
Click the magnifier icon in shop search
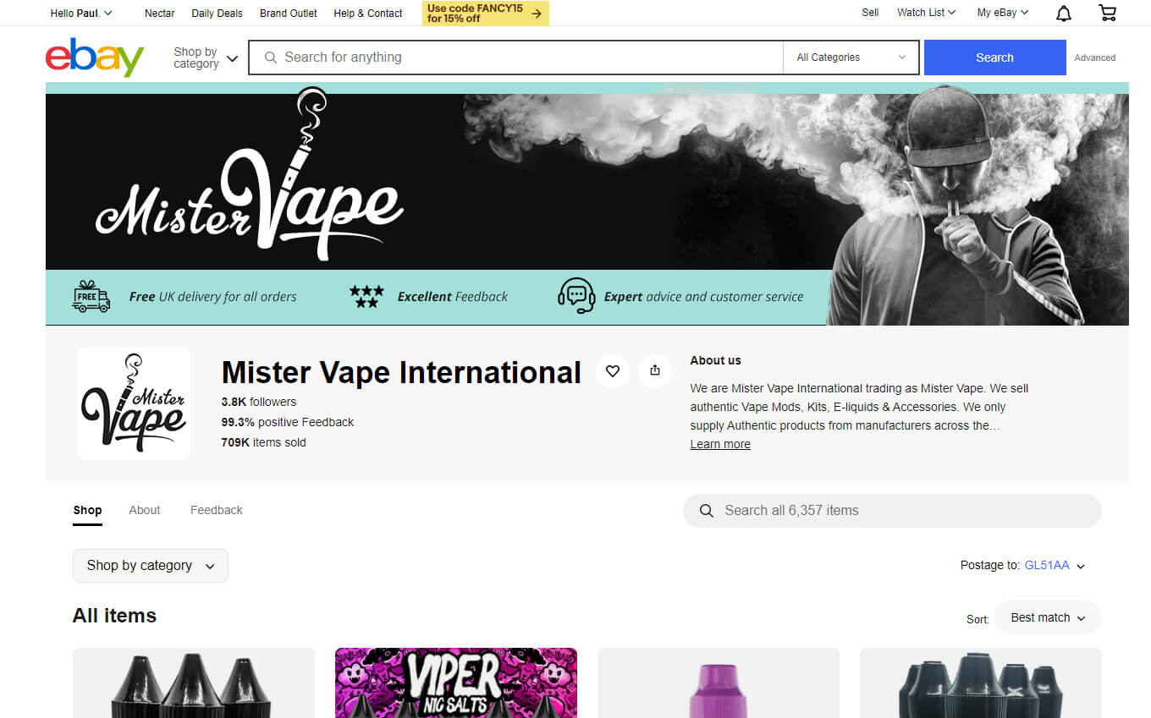pyautogui.click(x=706, y=511)
